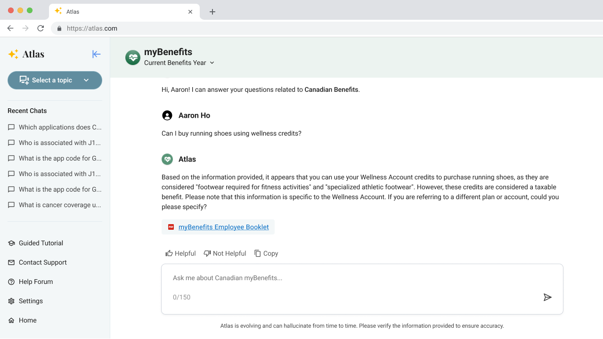Open a new browser tab

[x=212, y=12]
